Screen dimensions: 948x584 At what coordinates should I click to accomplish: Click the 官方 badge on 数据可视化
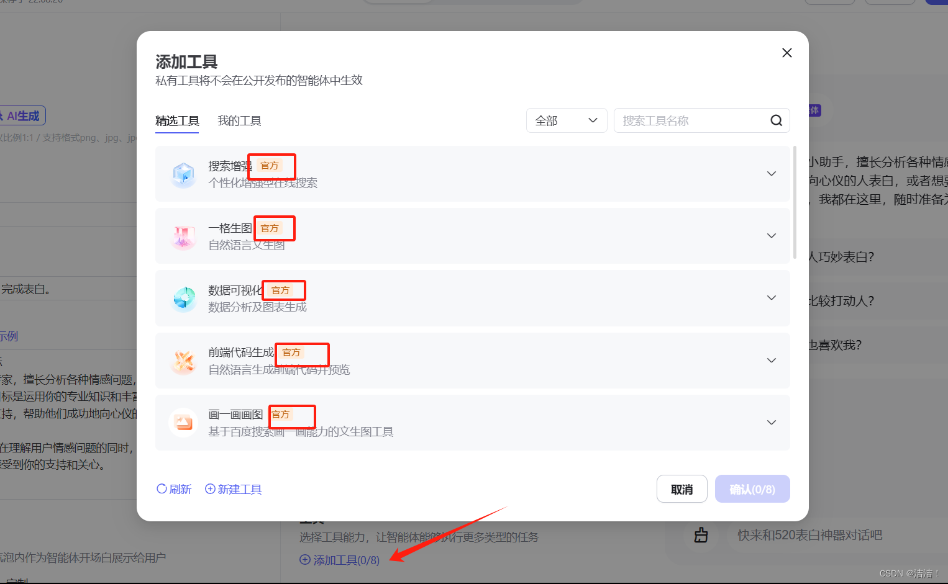280,290
